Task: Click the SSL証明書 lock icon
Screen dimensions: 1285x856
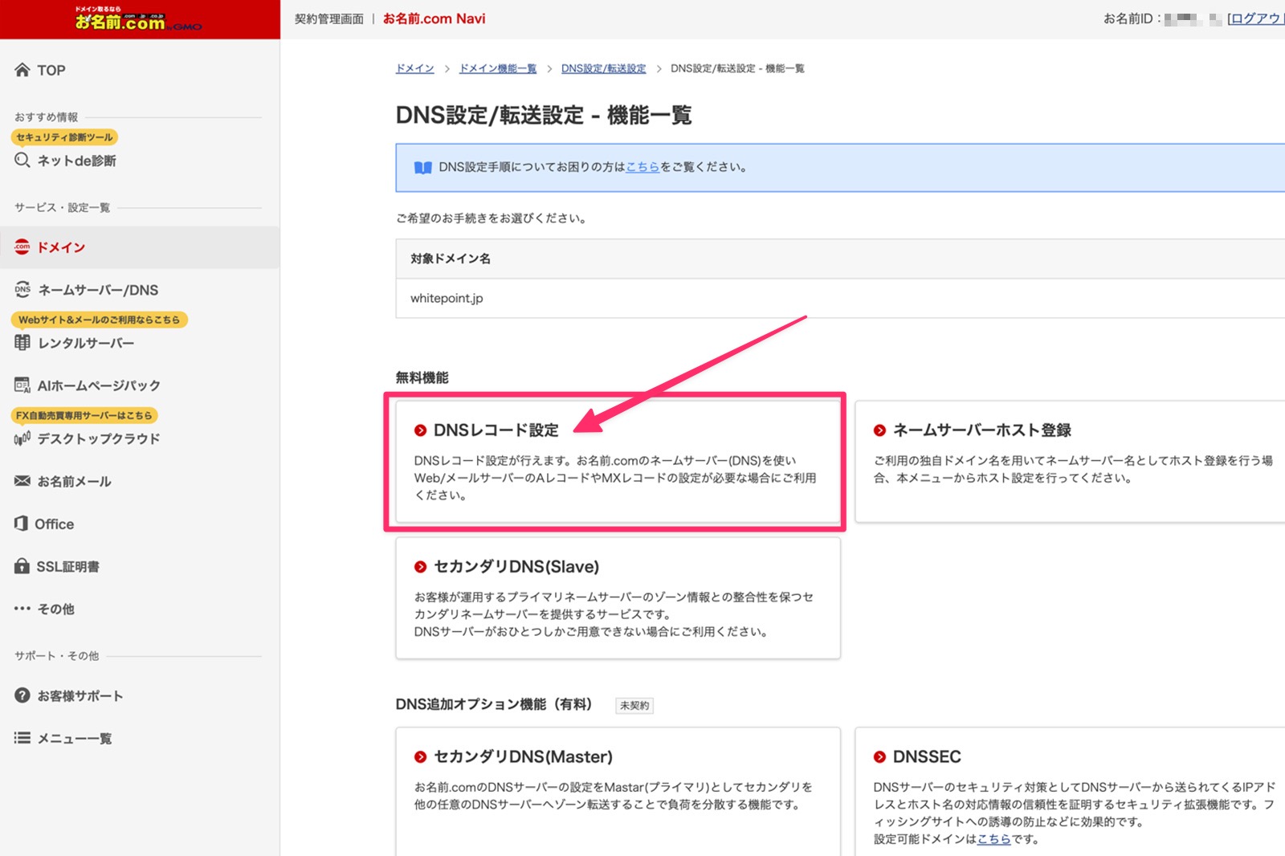Action: click(22, 566)
